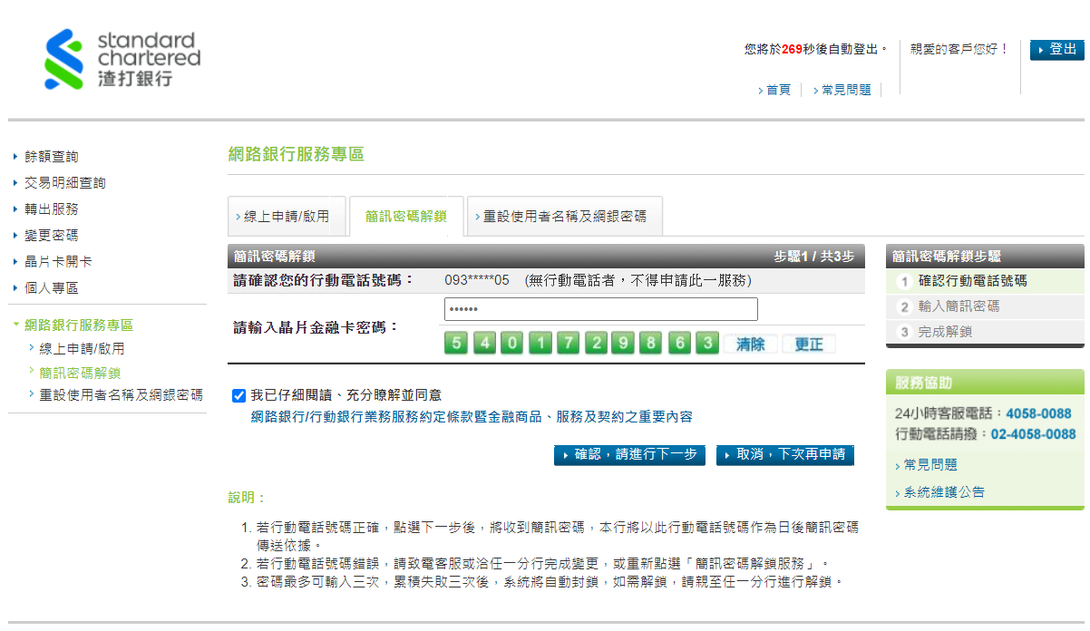Click the 服務協助 panel header
The image size is (1090, 631).
tap(984, 383)
